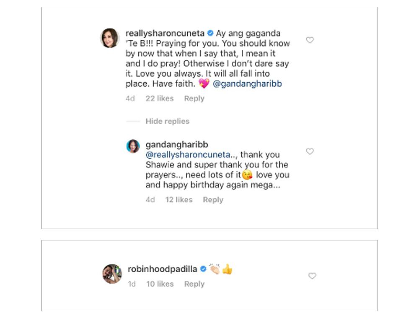The height and width of the screenshot is (318, 419).
Task: Reply to gandangharibb's thank you comment
Action: [213, 200]
